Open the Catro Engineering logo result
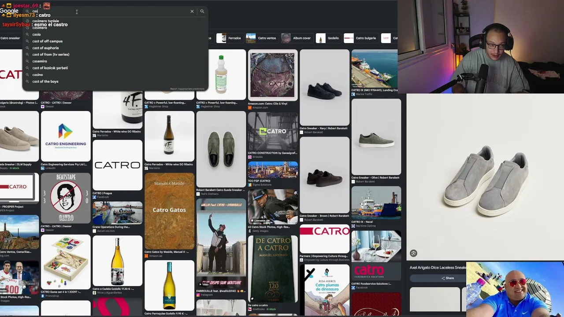Screen dimensions: 564x317 click(66, 136)
